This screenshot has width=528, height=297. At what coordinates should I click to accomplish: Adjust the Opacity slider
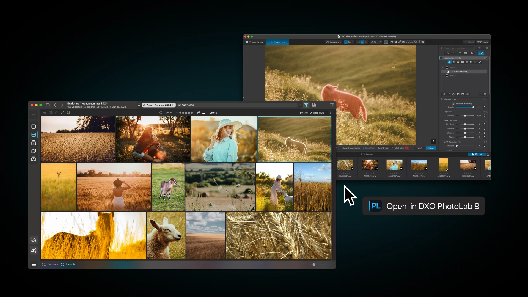pos(465,107)
